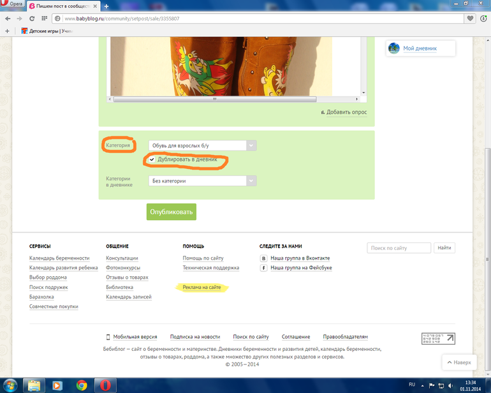
Task: Open the Opera menu button
Action: (13, 4)
